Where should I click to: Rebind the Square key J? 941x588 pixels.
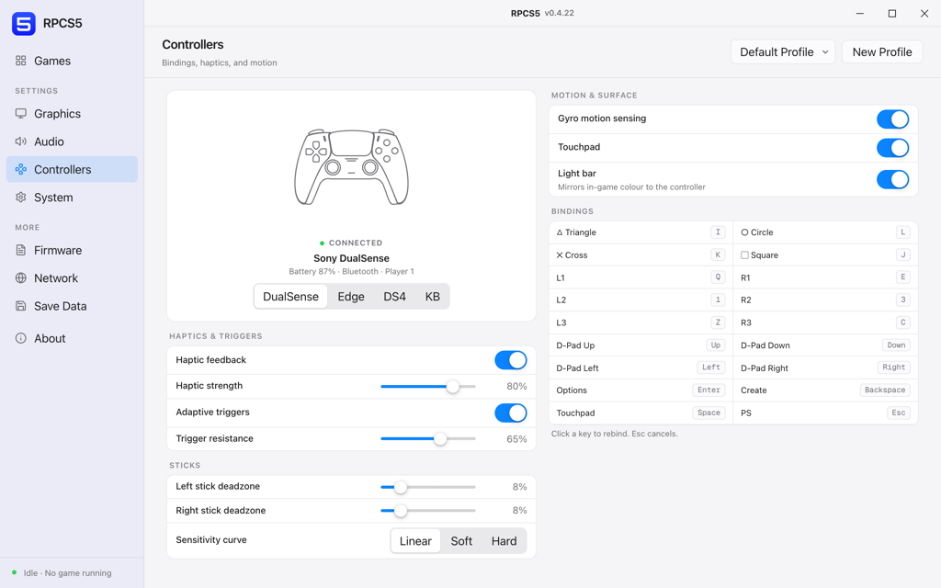pyautogui.click(x=902, y=255)
